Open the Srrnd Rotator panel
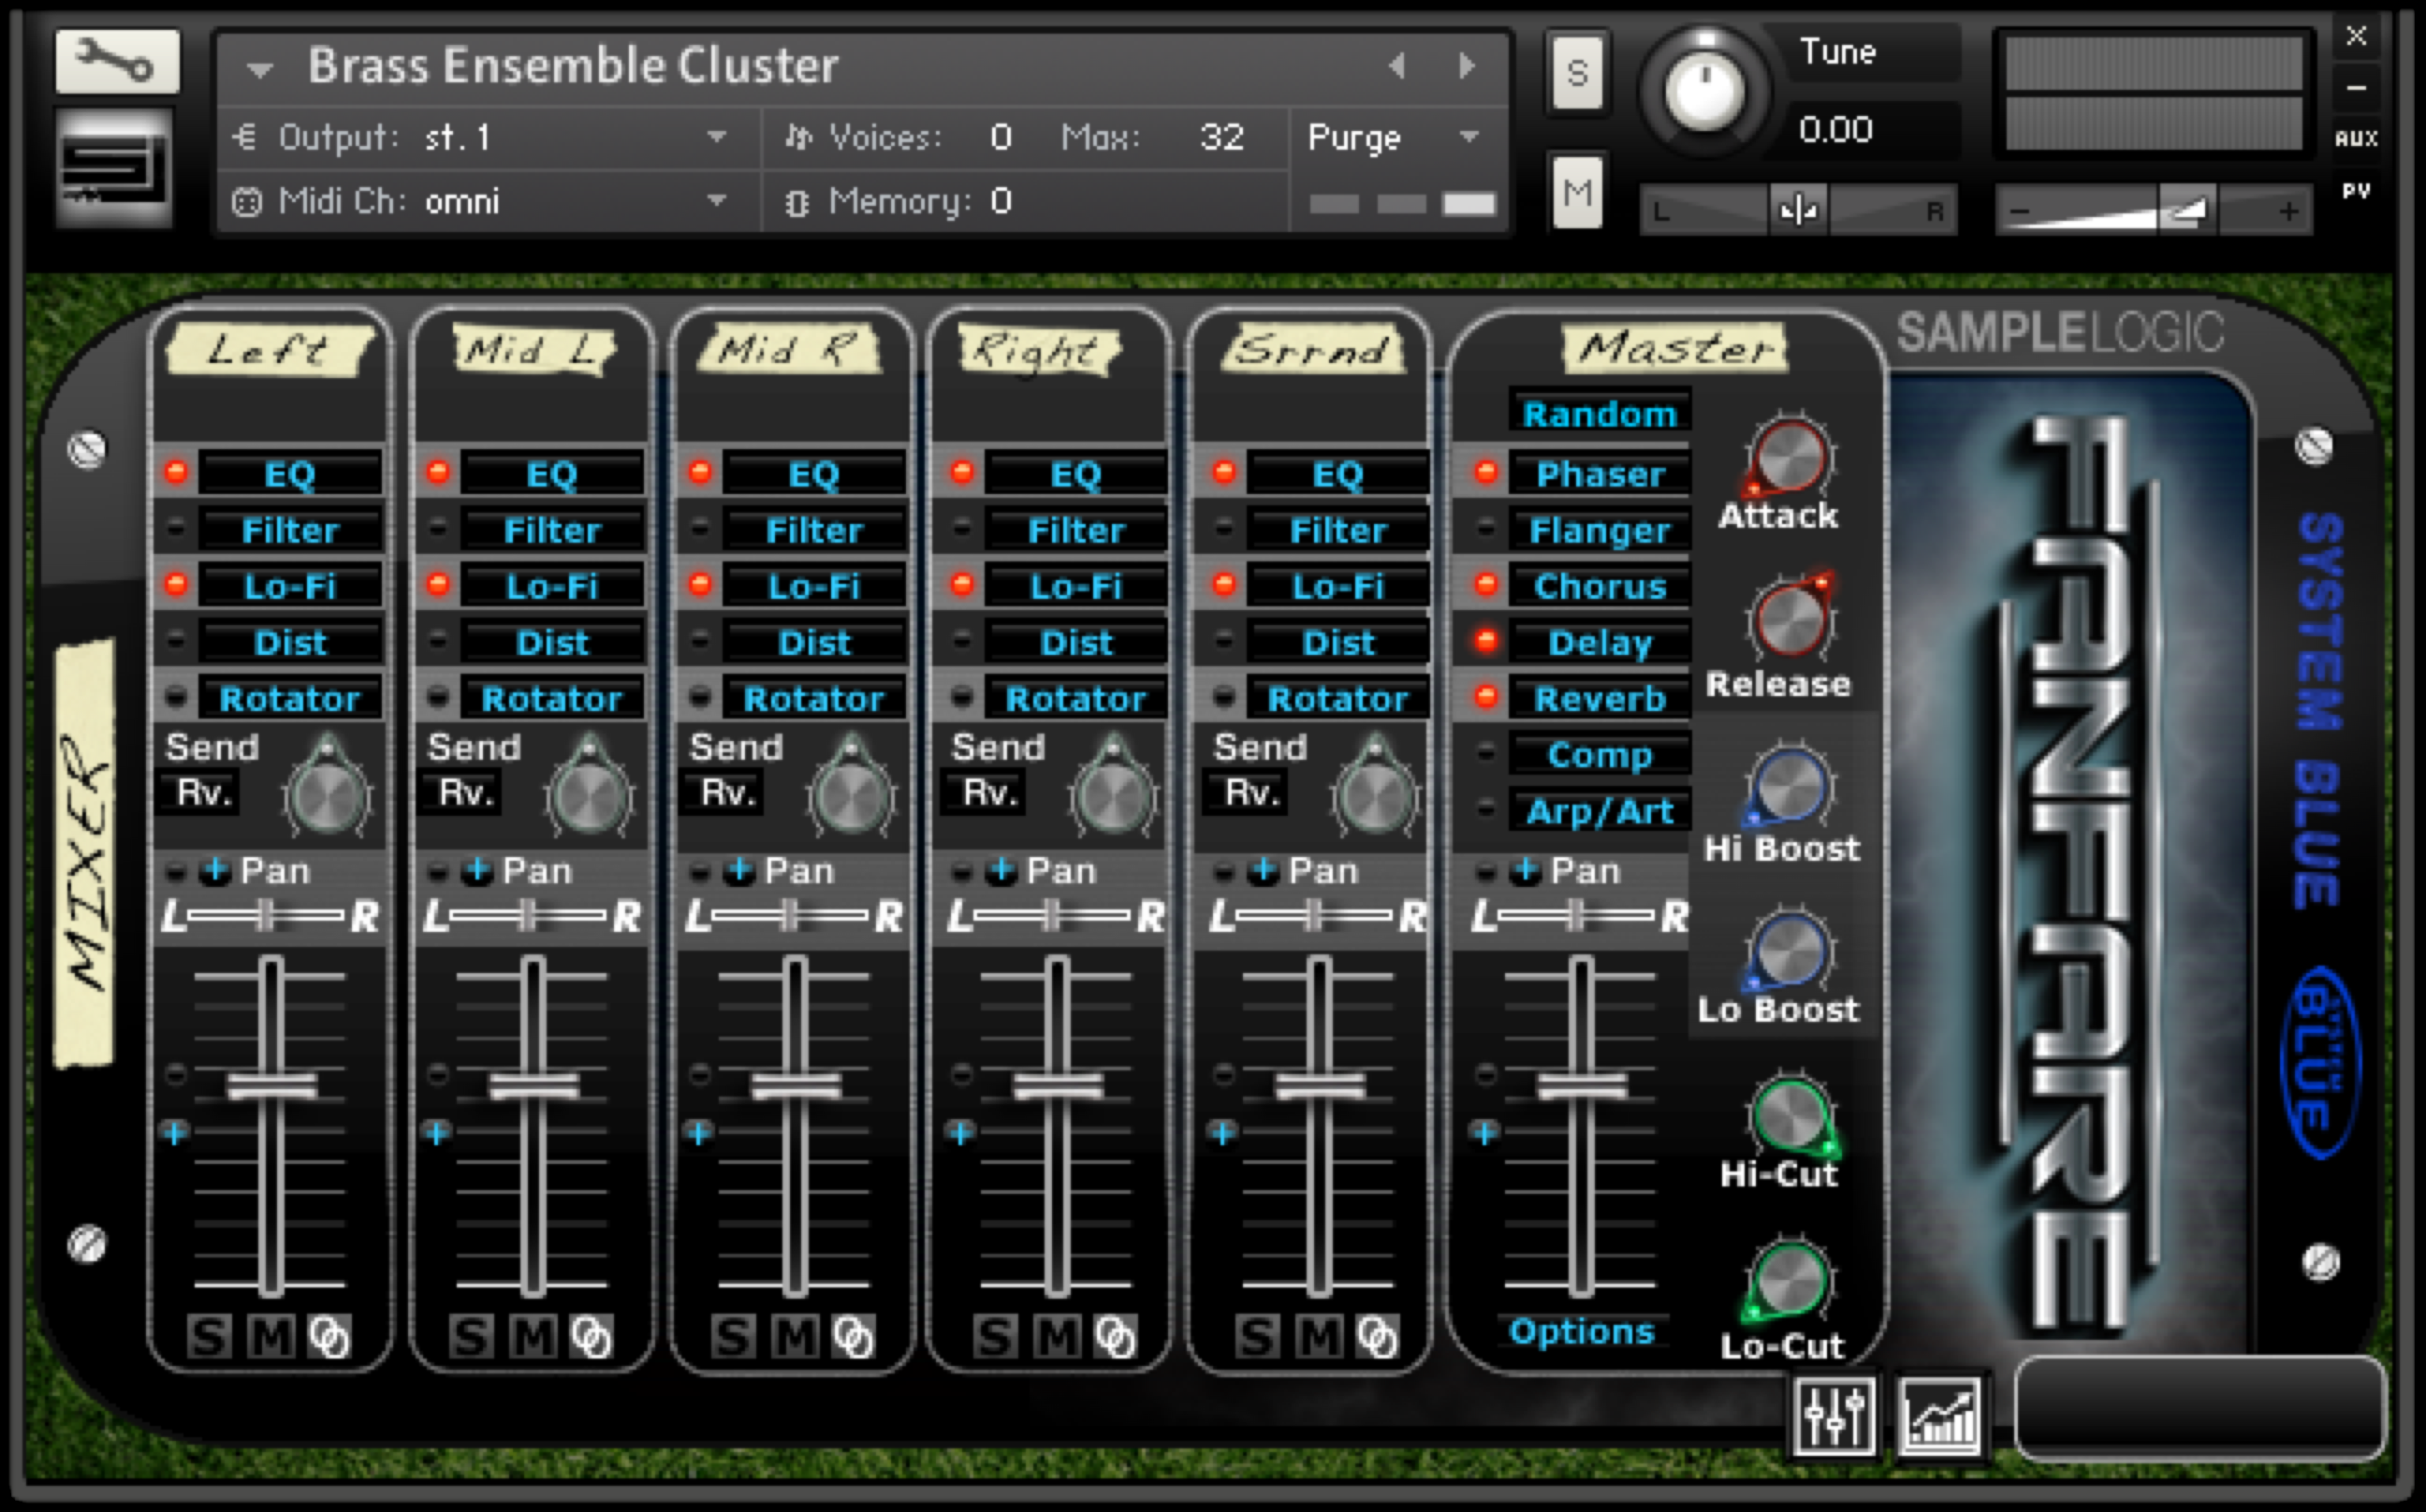Screen dimensions: 2426x1512 click(1338, 698)
